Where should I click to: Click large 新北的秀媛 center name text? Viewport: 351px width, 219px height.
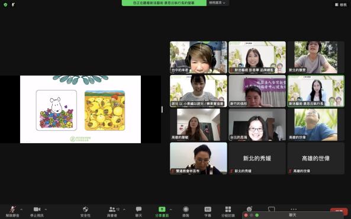tap(257, 158)
